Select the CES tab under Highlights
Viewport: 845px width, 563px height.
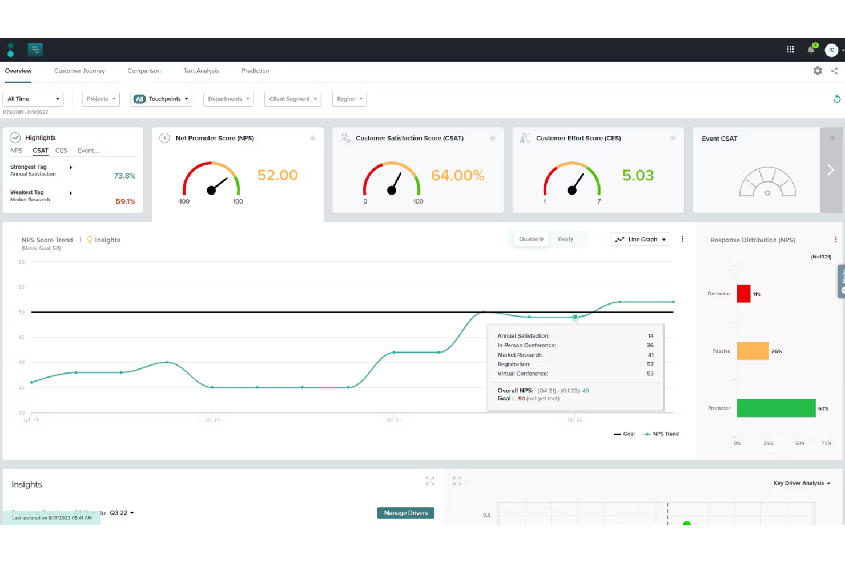[61, 150]
